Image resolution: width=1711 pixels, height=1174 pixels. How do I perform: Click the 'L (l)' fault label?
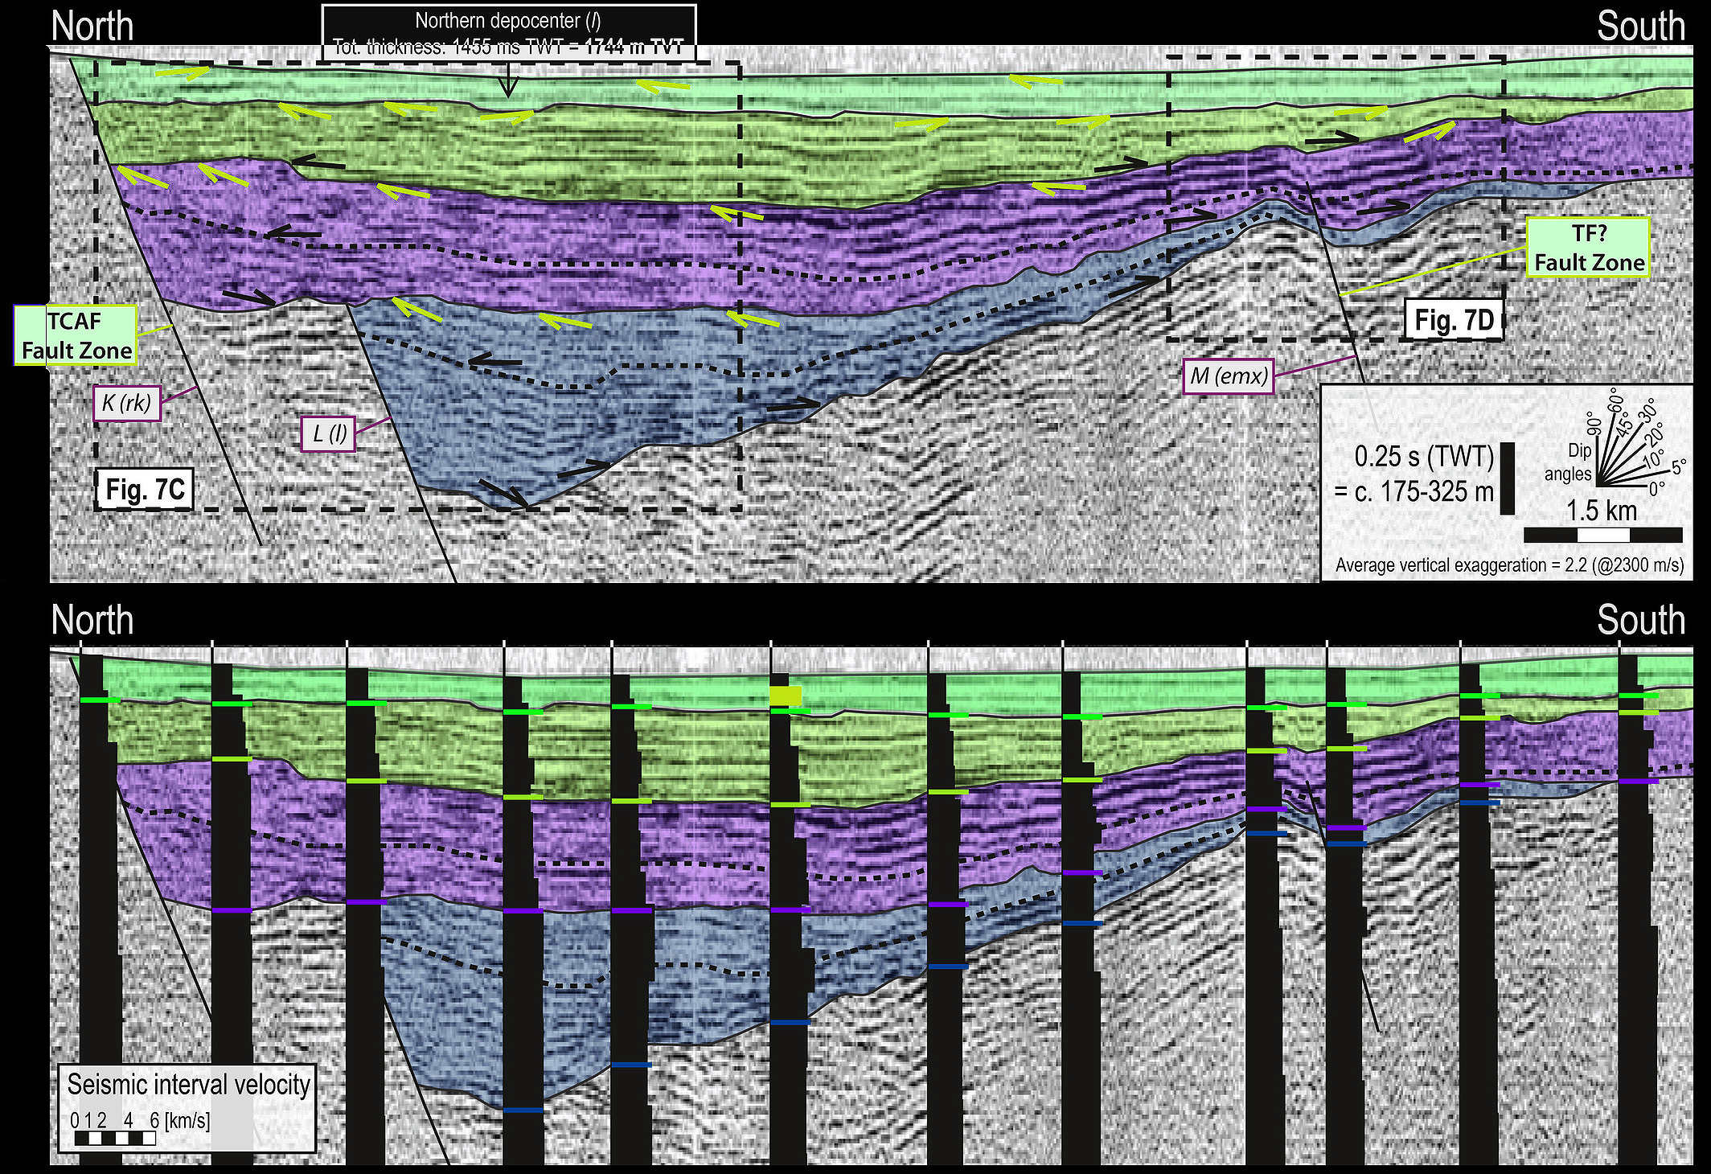click(329, 434)
